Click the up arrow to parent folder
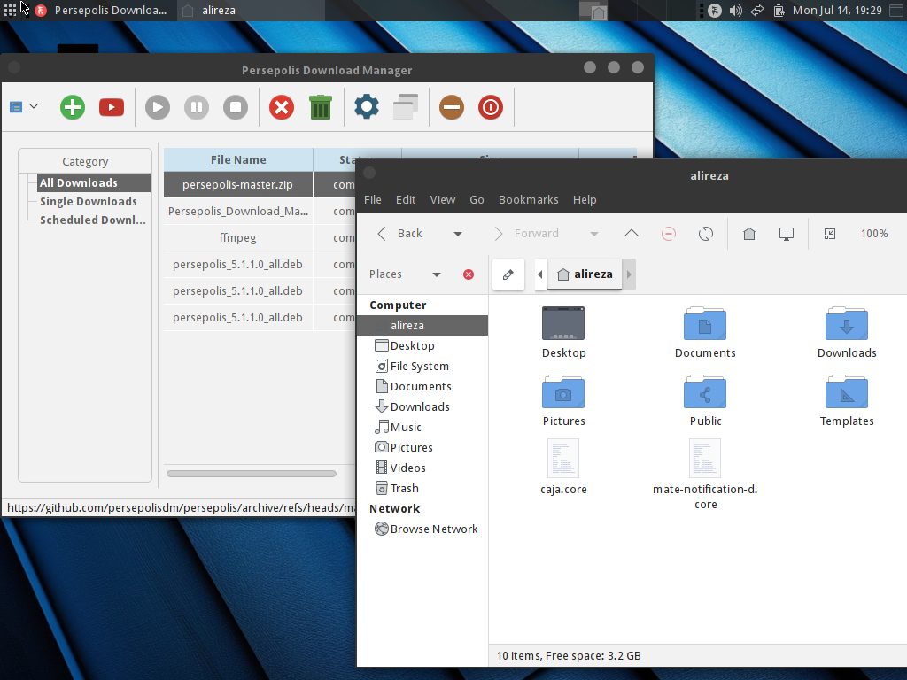This screenshot has width=907, height=680. point(632,234)
